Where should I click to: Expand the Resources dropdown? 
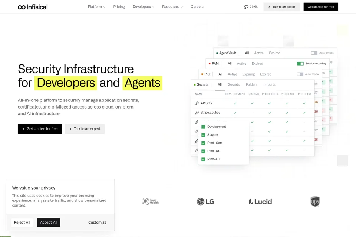(172, 7)
